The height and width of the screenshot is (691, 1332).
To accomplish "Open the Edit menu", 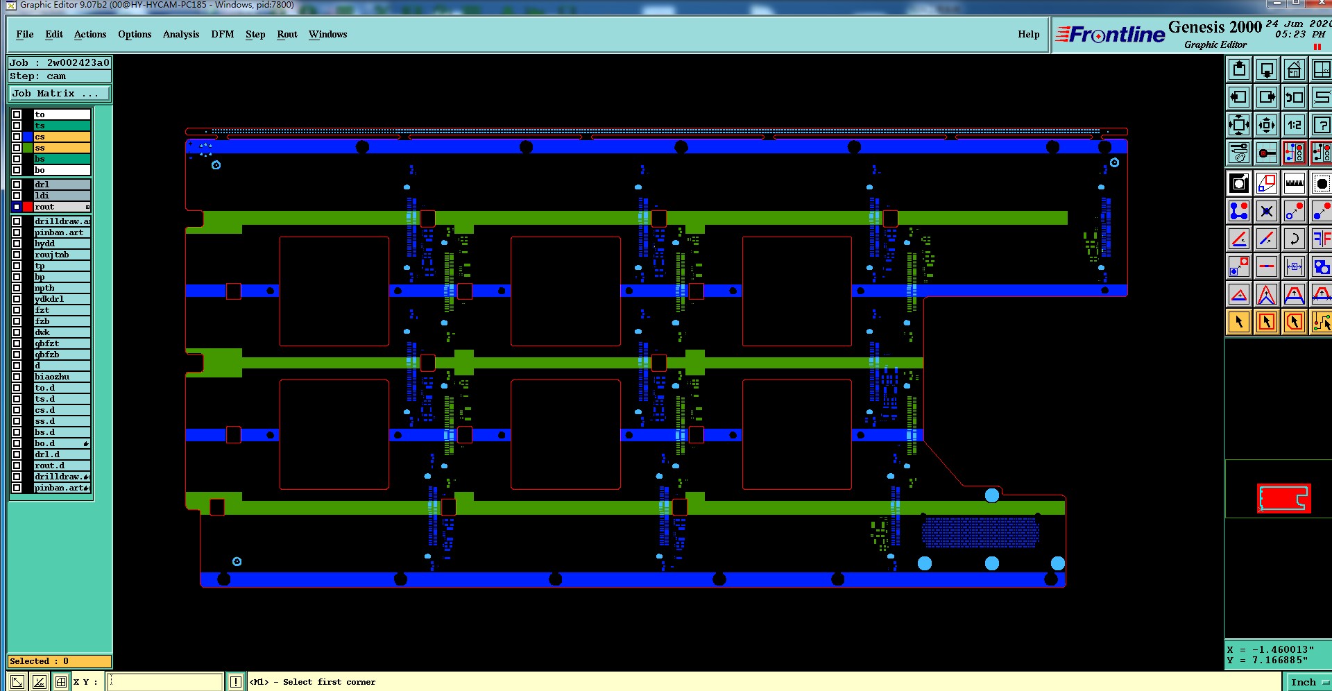I will 54,34.
